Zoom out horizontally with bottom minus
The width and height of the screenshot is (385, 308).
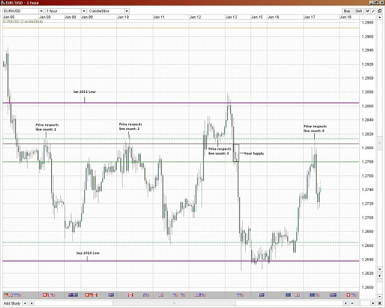coord(352,304)
